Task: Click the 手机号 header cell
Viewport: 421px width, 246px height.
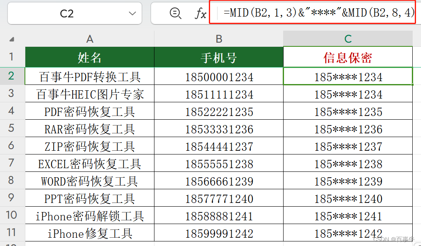Action: pyautogui.click(x=219, y=57)
